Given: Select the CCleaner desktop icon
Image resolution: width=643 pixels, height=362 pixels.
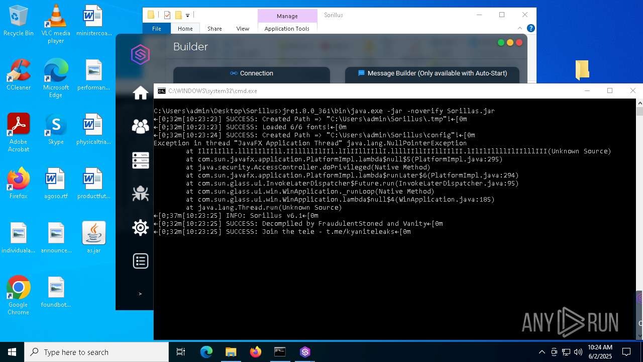Looking at the screenshot, I should coord(19,75).
